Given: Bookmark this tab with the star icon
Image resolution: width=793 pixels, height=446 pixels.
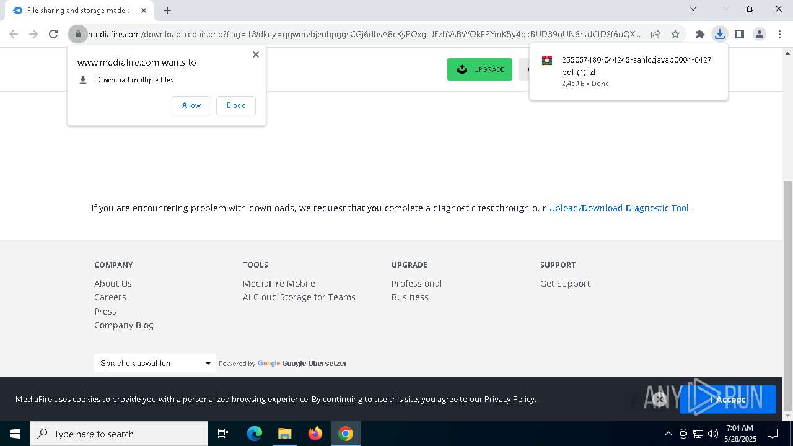Looking at the screenshot, I should point(675,34).
